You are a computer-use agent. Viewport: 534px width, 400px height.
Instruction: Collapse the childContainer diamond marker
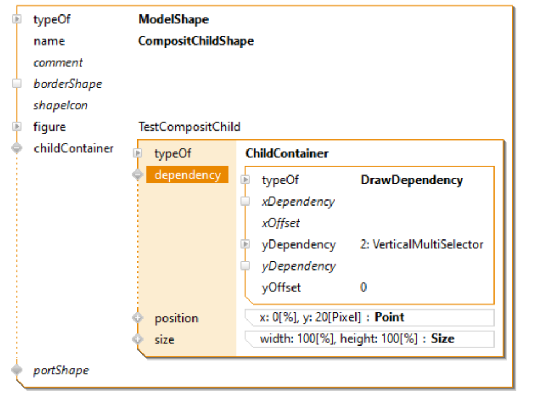click(17, 148)
